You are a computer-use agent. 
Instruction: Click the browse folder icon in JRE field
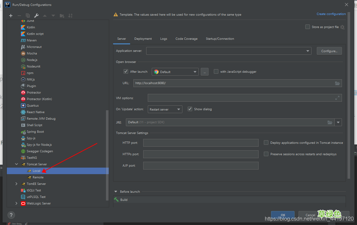(x=330, y=122)
